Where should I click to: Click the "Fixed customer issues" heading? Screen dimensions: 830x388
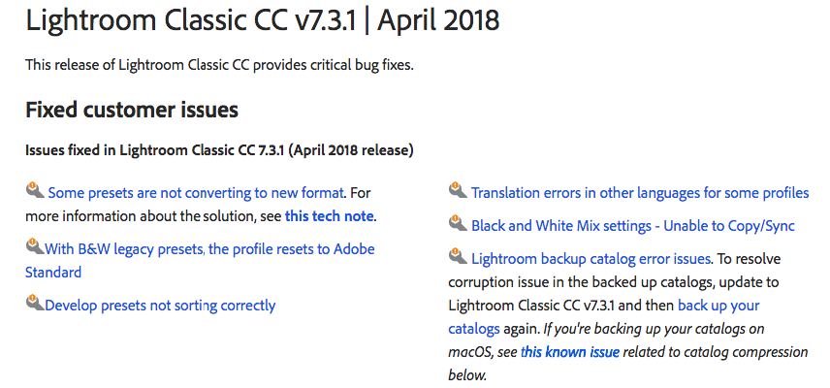pyautogui.click(x=132, y=110)
